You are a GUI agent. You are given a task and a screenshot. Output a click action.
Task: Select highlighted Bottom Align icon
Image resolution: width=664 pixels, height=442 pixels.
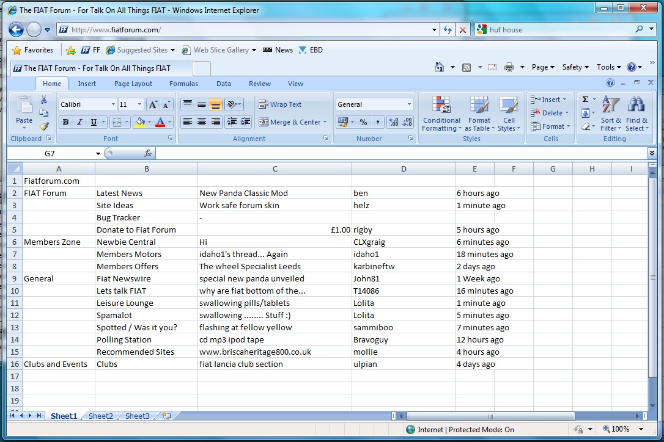216,104
